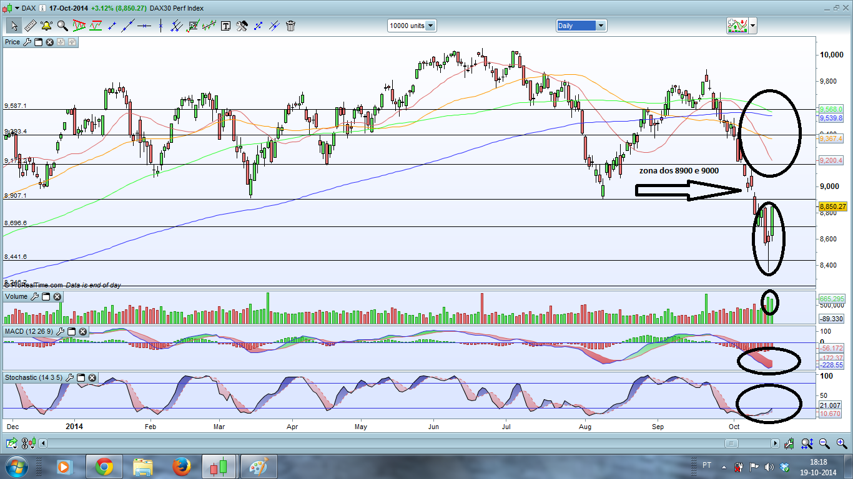Pick the vertical line drawing tool
The width and height of the screenshot is (853, 479).
(160, 26)
